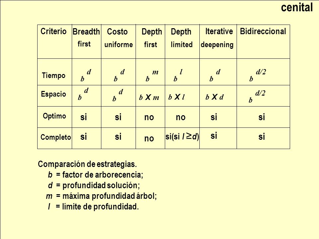Click the Tiempo row label
This screenshot has width=319, height=239.
click(54, 75)
